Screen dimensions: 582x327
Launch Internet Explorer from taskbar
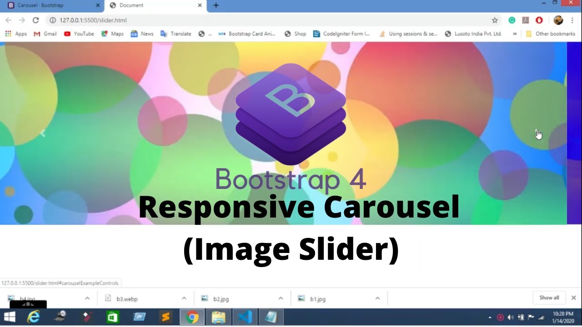point(33,317)
